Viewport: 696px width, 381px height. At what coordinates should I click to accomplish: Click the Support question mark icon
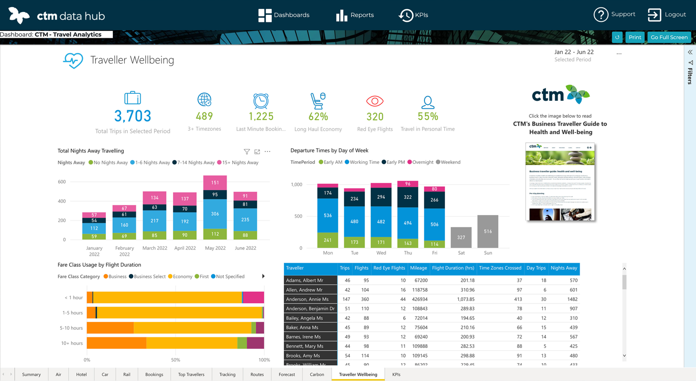click(x=601, y=15)
